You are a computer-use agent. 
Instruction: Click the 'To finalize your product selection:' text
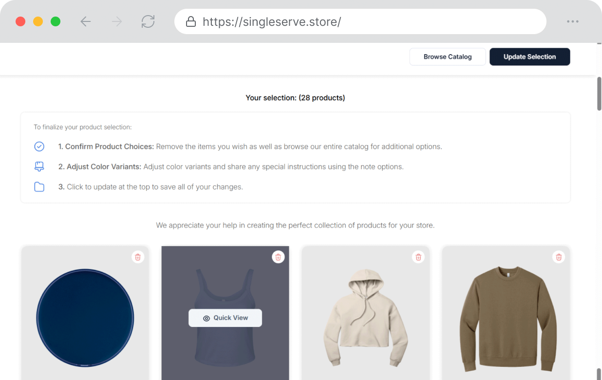tap(83, 127)
